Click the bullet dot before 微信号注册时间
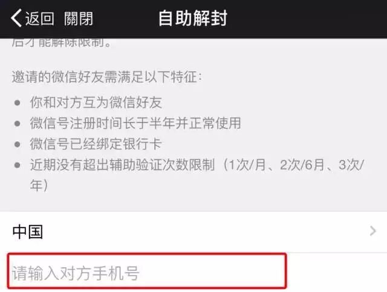 [18, 123]
